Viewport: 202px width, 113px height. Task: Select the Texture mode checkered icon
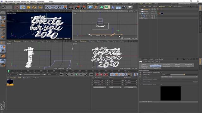pyautogui.click(x=3, y=22)
